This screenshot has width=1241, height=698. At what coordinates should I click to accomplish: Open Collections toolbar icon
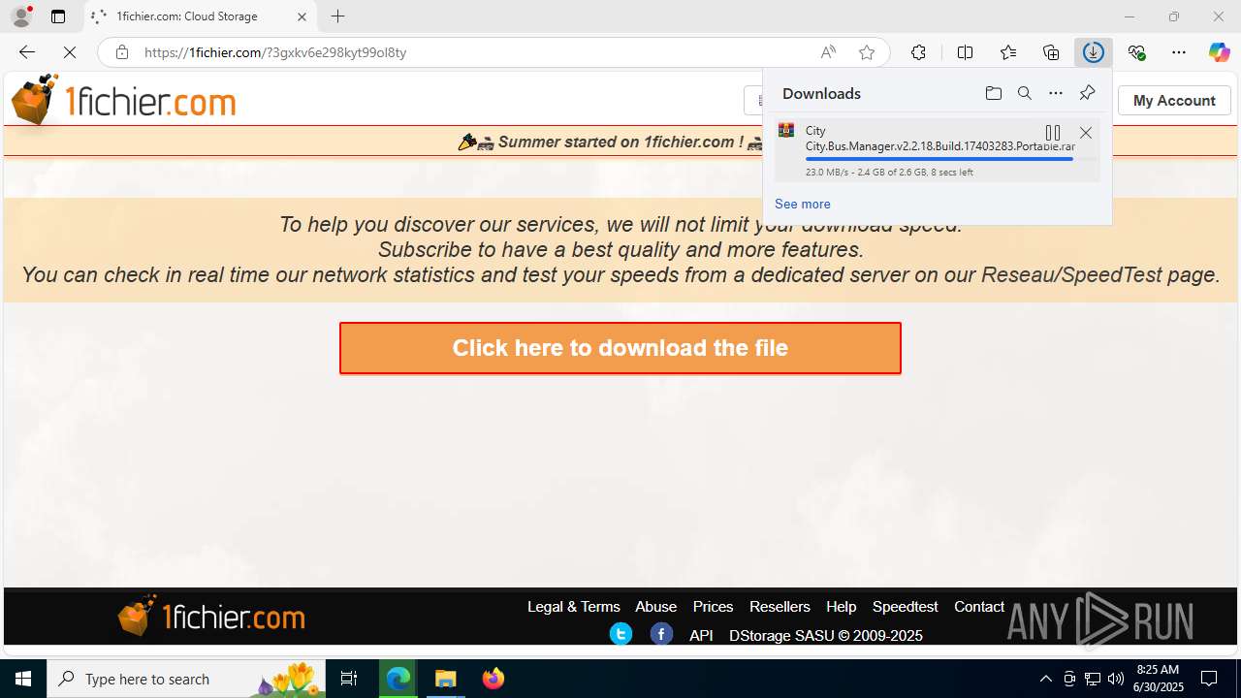coord(1051,52)
